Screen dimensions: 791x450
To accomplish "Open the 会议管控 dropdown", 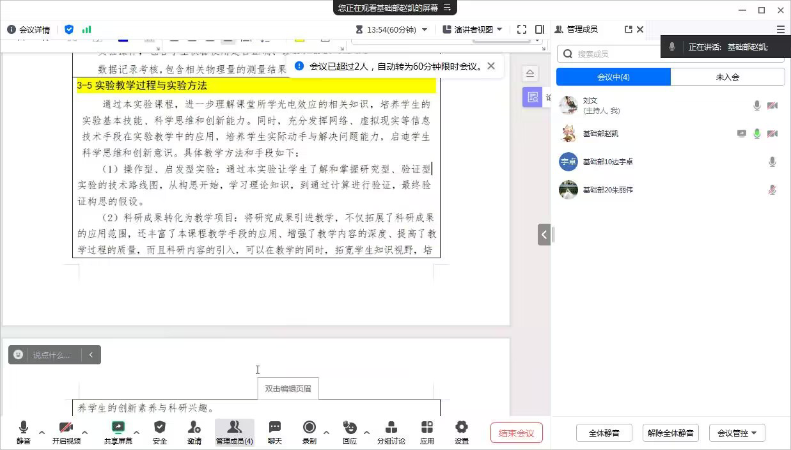I will (x=737, y=433).
